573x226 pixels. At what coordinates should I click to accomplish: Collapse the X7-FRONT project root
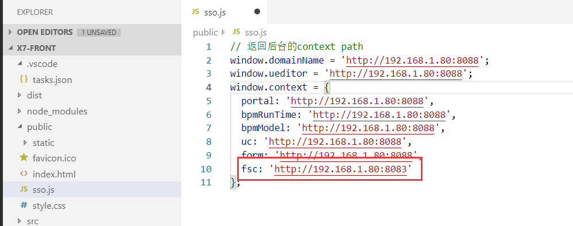(10, 49)
